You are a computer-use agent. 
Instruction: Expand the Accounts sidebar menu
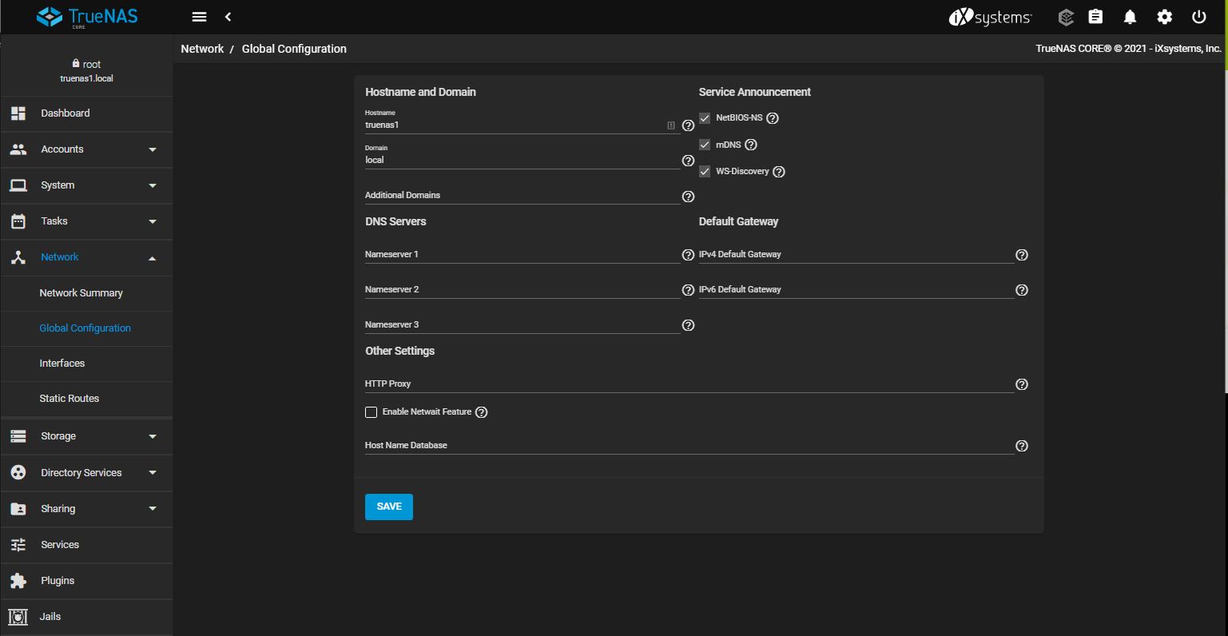[86, 149]
